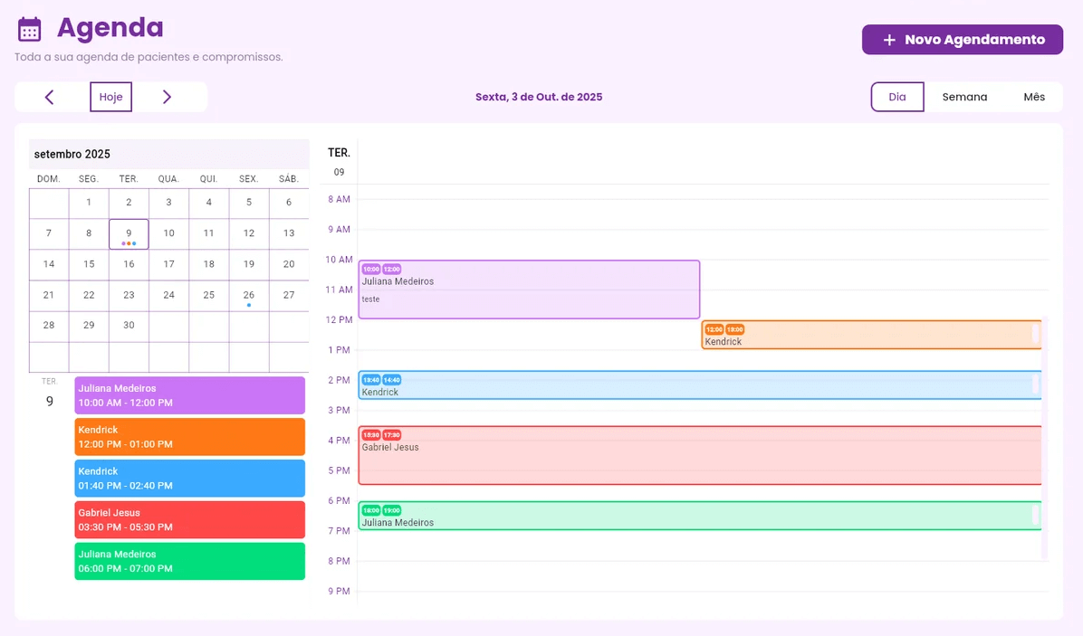
Task: Click the Sexta, 3 de Out. de 2025 date label
Action: coord(539,97)
